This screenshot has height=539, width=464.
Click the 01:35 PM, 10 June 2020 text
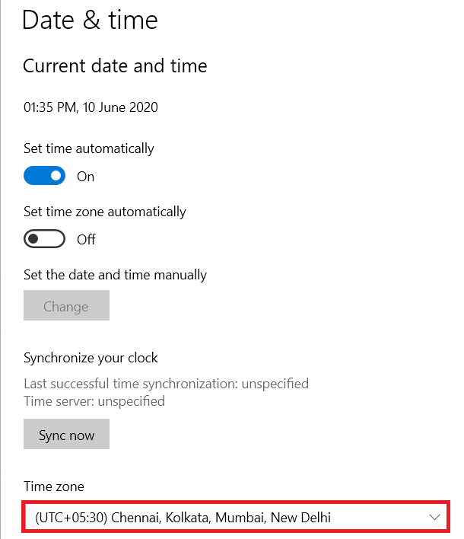point(91,107)
